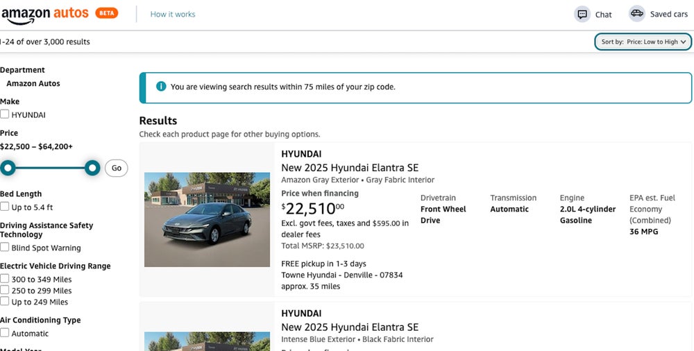Click the info icon in zip code banner
The image size is (694, 351).
coord(161,86)
